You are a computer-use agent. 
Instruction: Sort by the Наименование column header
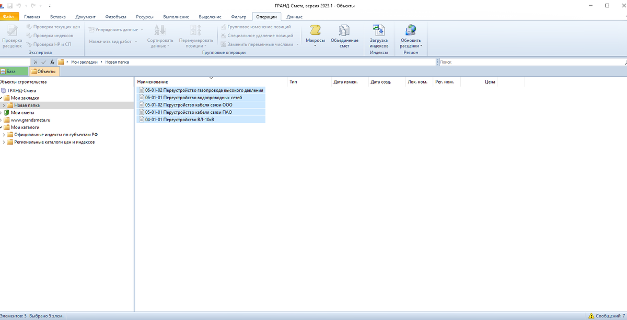coord(211,82)
